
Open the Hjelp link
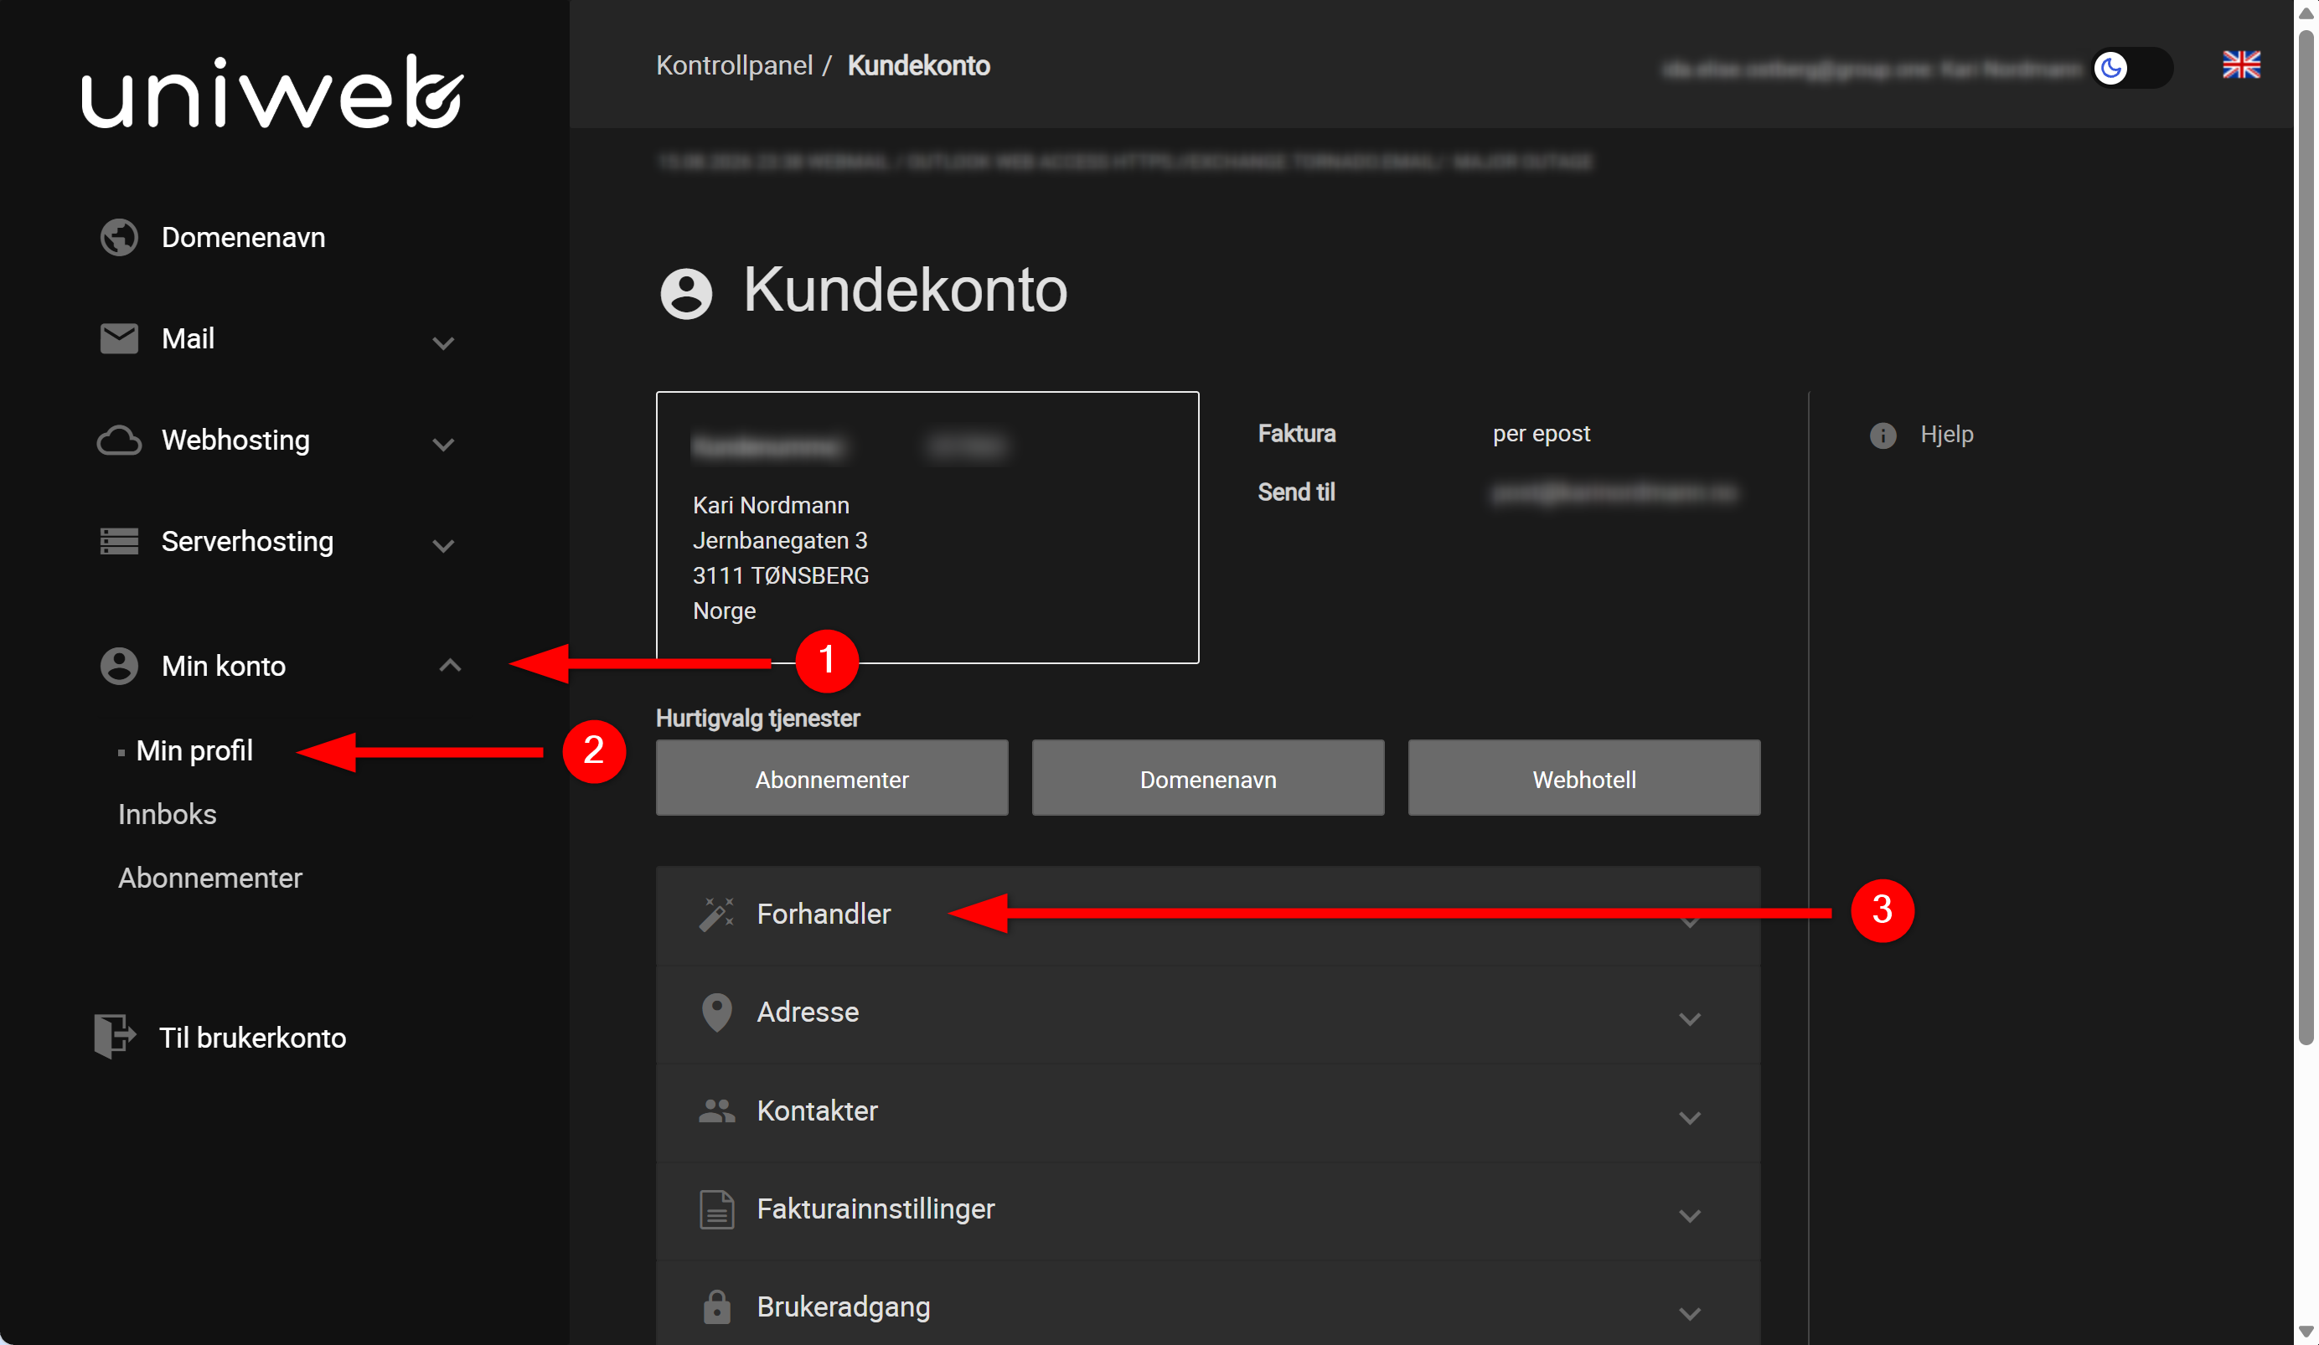click(1946, 434)
